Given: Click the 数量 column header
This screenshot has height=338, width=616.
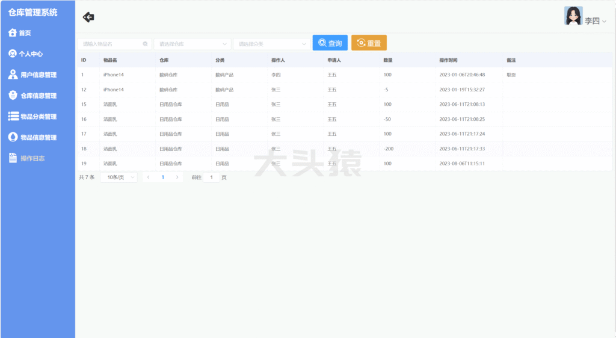Looking at the screenshot, I should [x=388, y=60].
